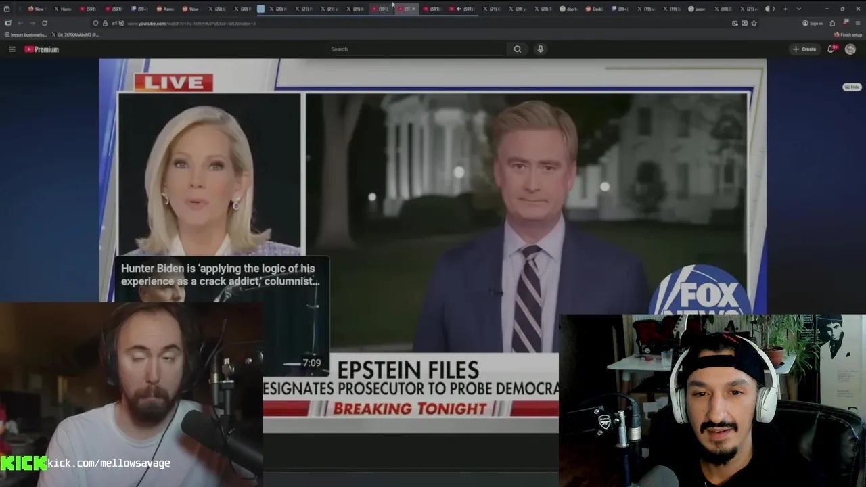Unmute the tab with speaker icon
866x487 pixels.
coord(459,9)
